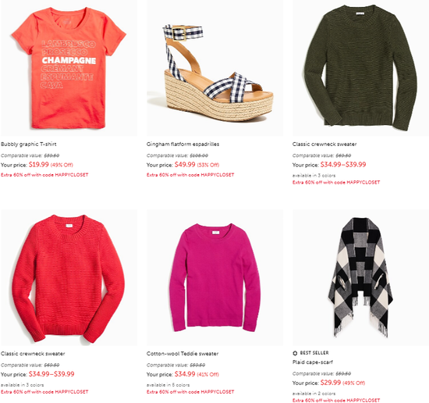Click the $49.99 espadrilles price

[x=185, y=165]
